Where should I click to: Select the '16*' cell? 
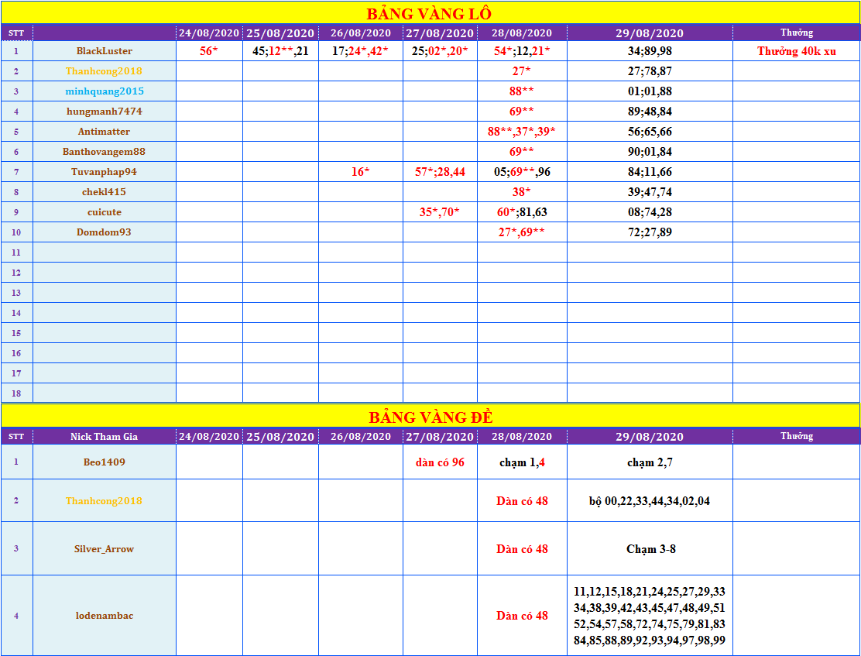click(361, 172)
